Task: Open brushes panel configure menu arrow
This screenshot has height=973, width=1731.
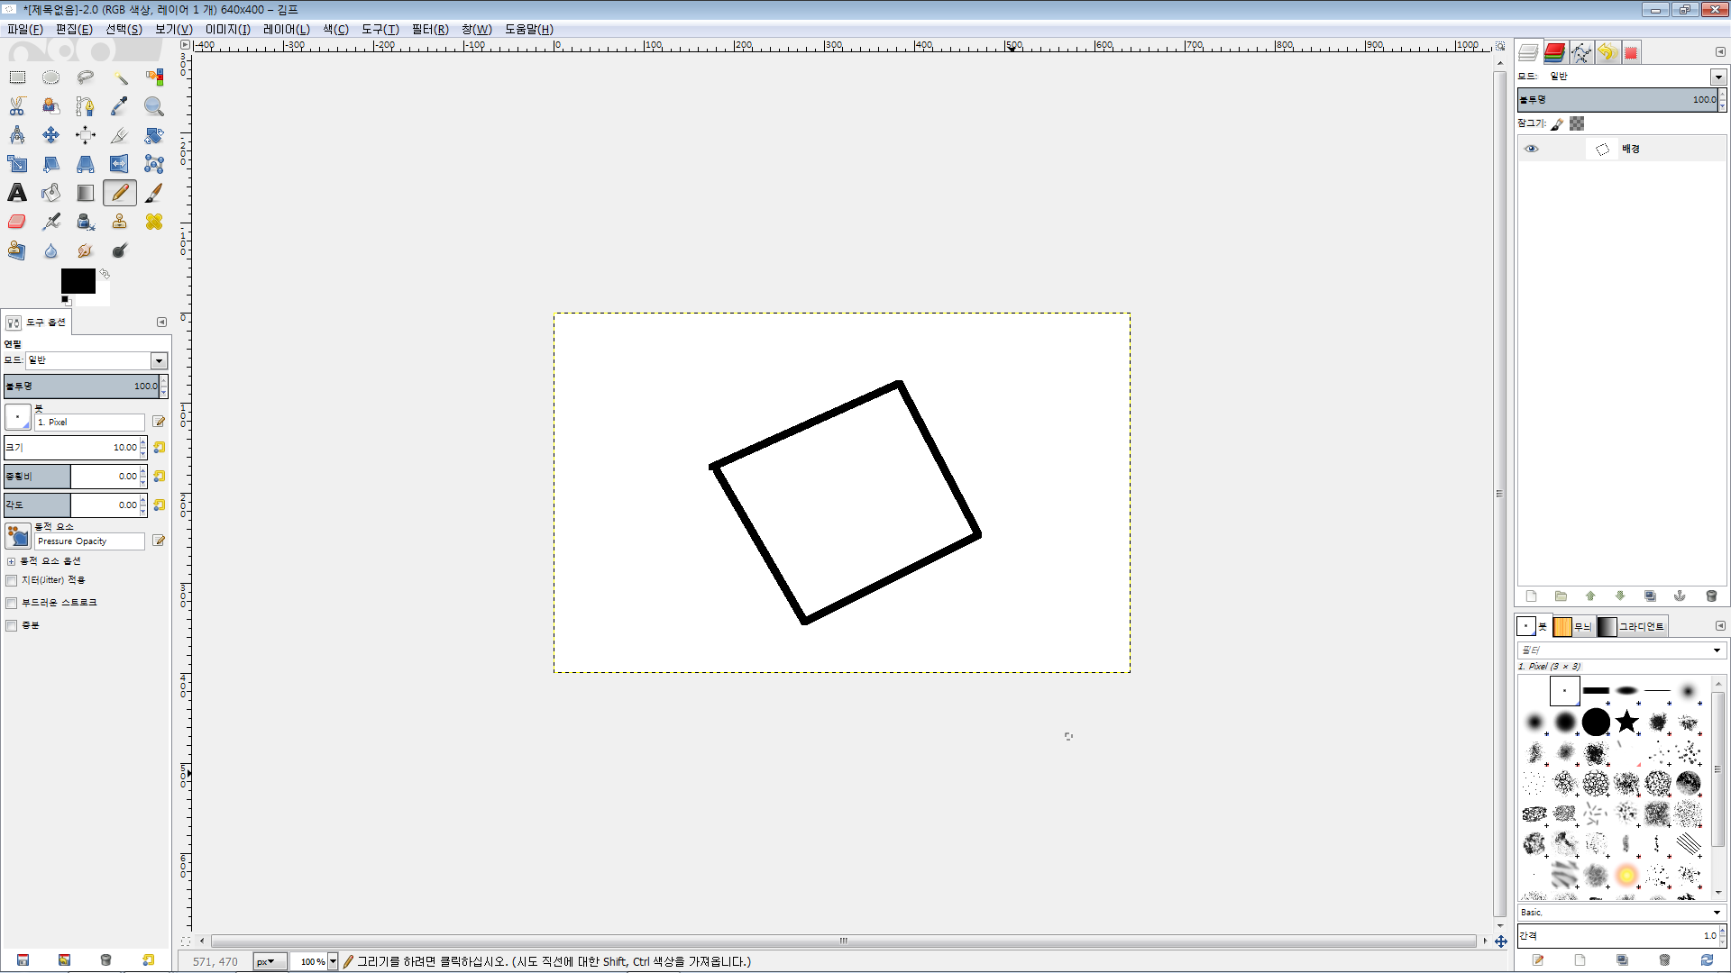Action: 1720,626
